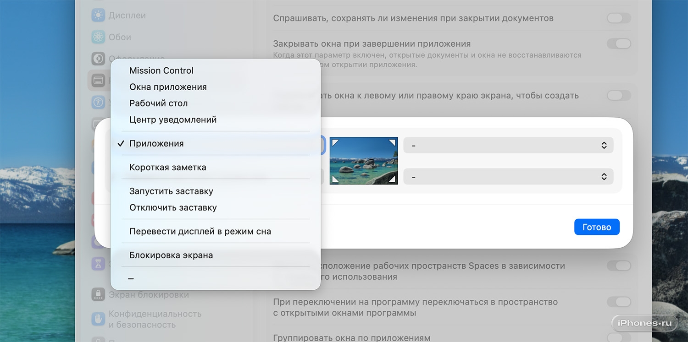Choose Короткая заметка from the menu
This screenshot has height=342, width=688.
click(216, 168)
